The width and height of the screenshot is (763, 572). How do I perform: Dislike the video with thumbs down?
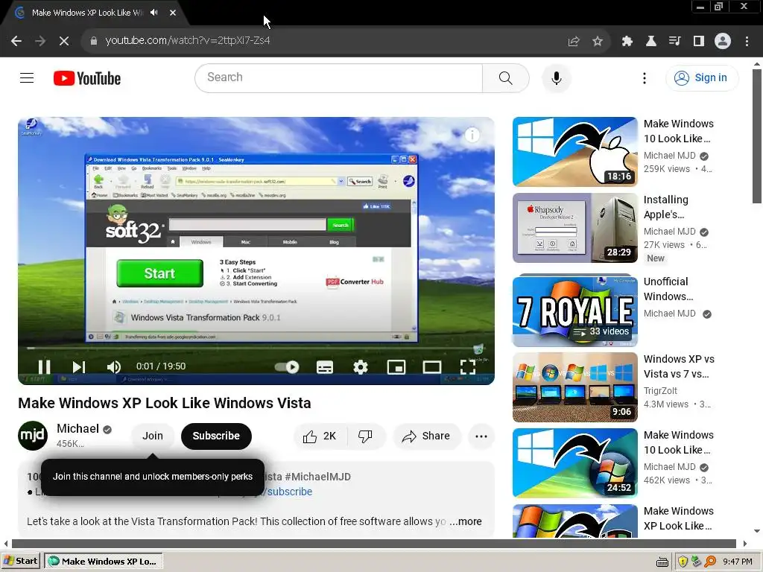365,436
